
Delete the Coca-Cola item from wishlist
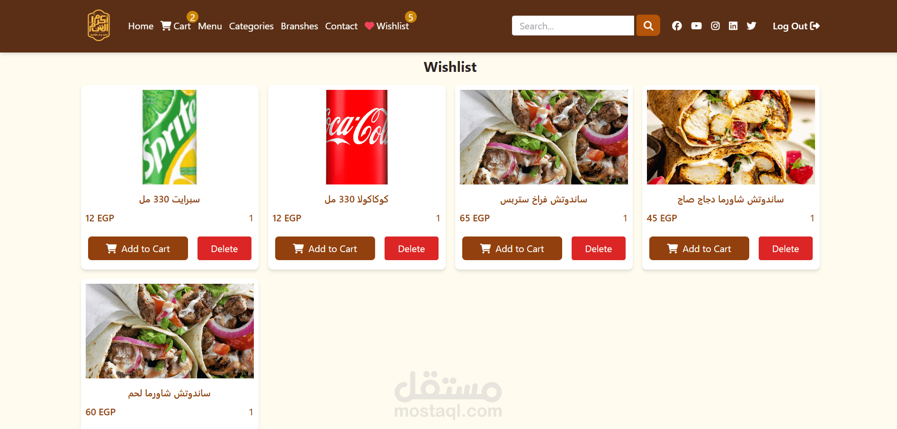(x=411, y=248)
